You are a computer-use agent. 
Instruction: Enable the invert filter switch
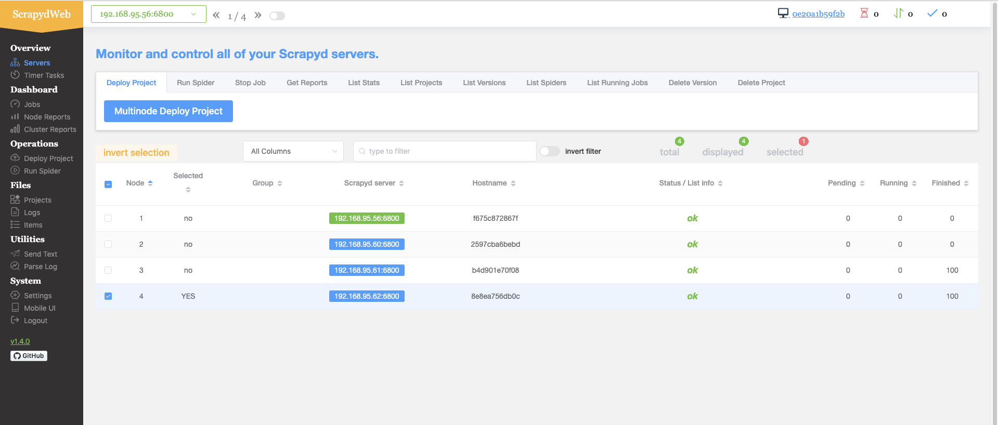click(x=550, y=151)
